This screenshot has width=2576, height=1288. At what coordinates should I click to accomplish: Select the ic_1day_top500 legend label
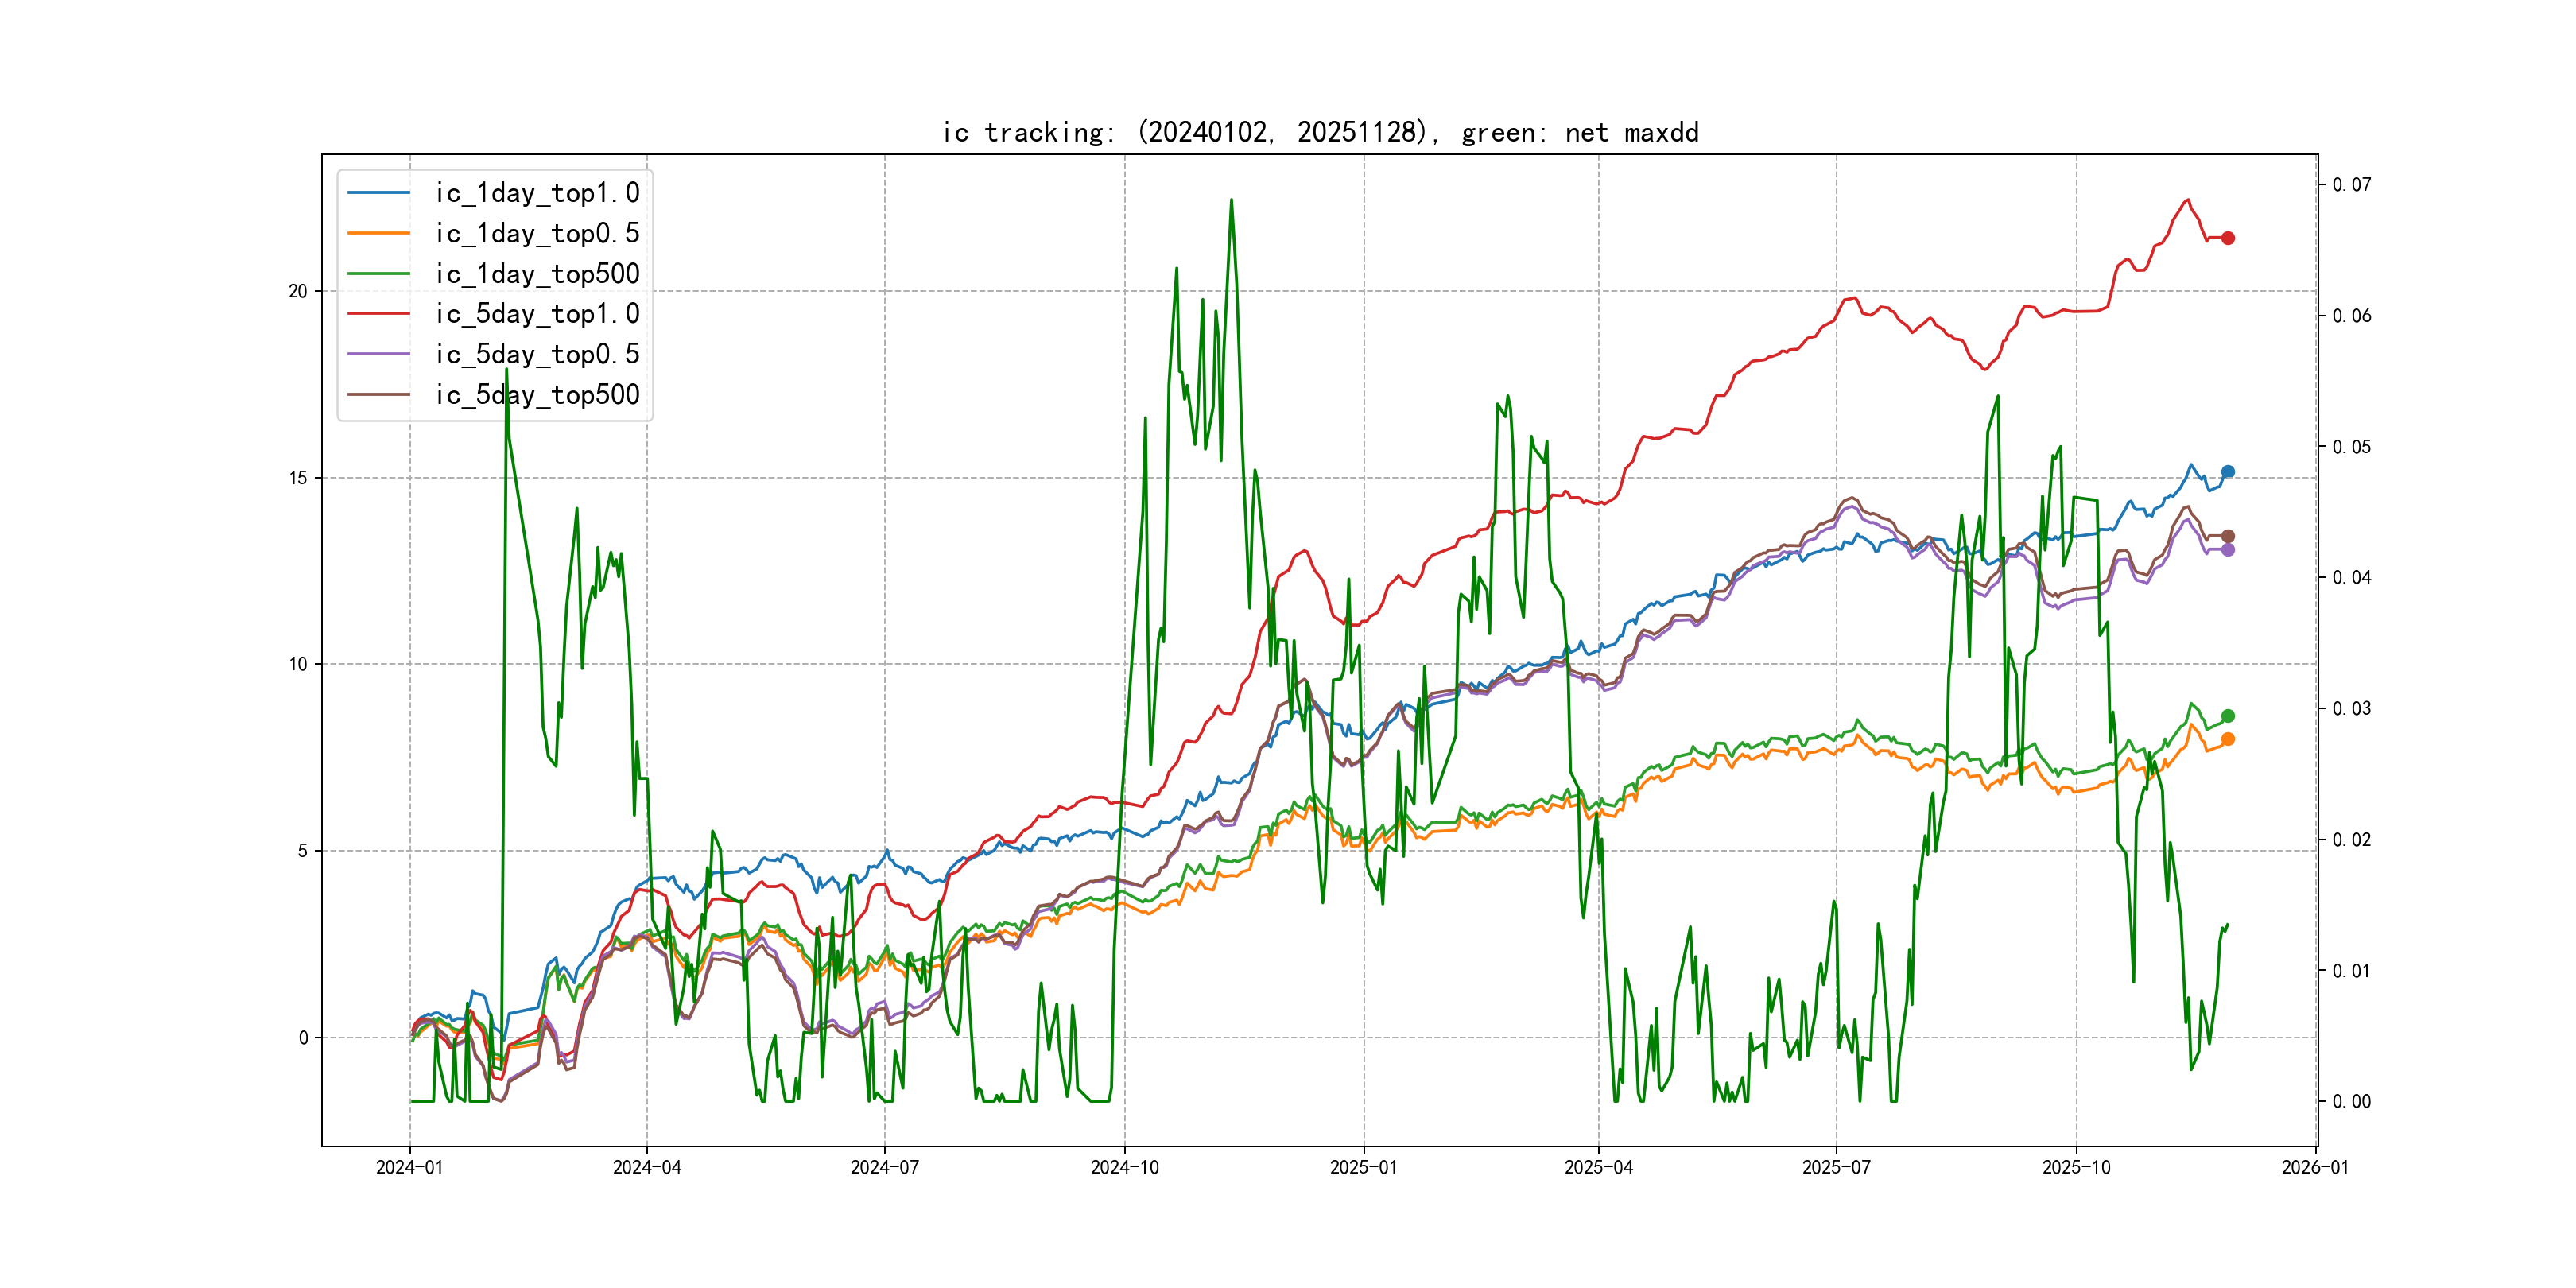click(537, 274)
